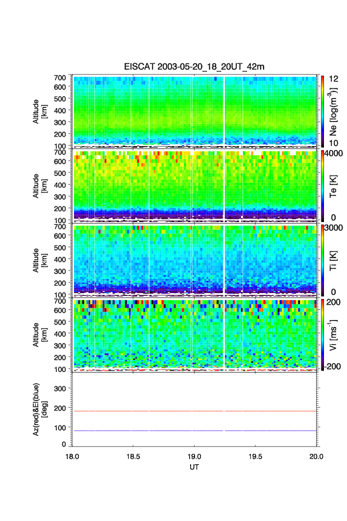Screen dimensions: 347x521
Task: Select the red azimuth line in bottom panel
Action: [x=147, y=411]
